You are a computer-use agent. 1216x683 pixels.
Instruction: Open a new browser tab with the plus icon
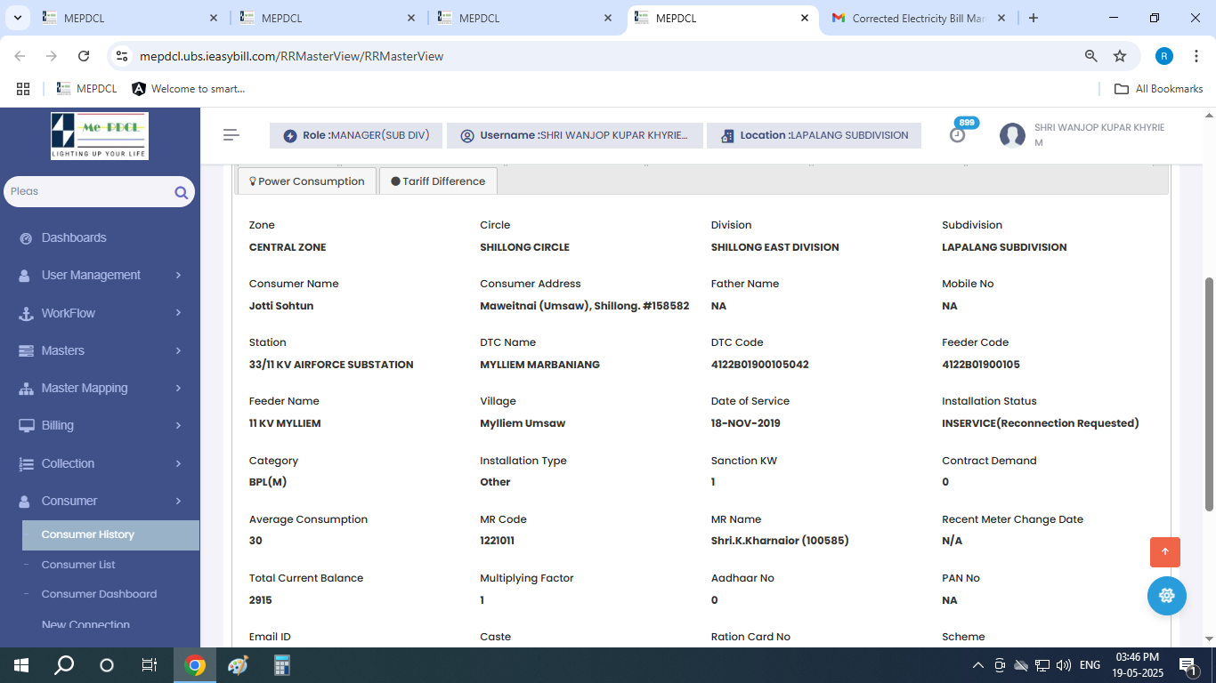pos(1033,18)
